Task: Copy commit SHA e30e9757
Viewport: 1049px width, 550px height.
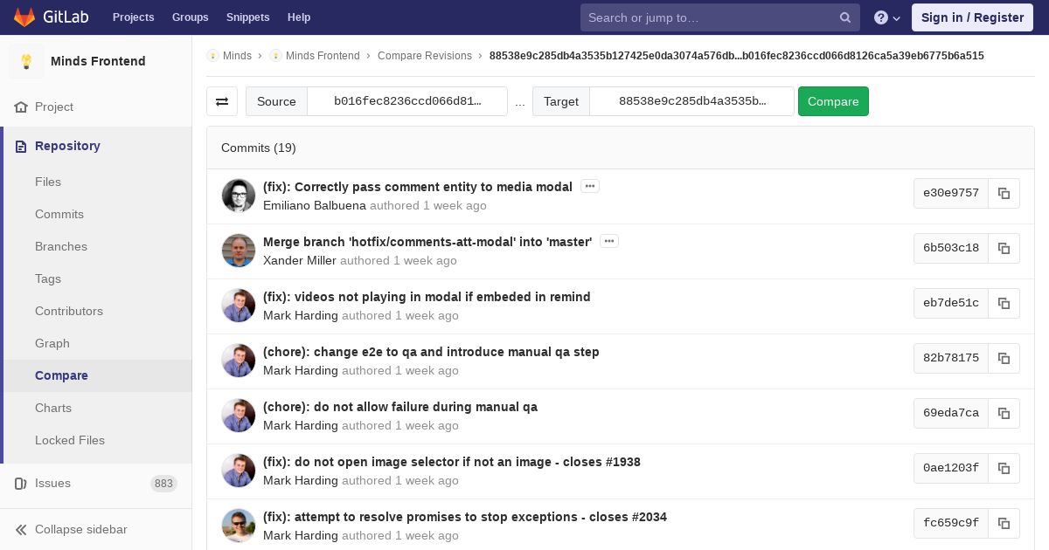Action: [1004, 193]
